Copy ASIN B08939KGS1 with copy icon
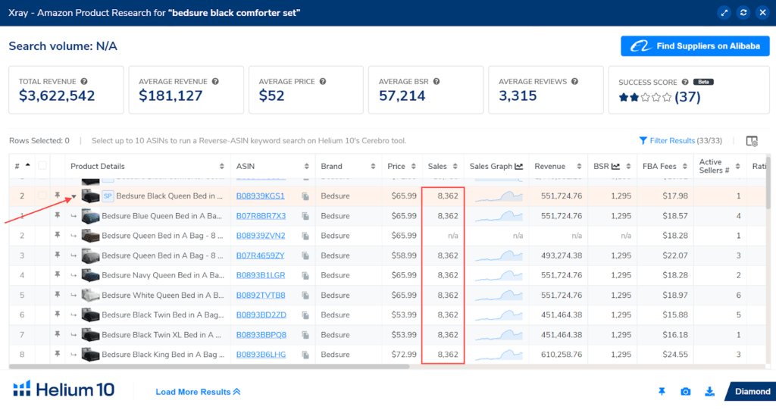The width and height of the screenshot is (776, 410). (x=305, y=196)
